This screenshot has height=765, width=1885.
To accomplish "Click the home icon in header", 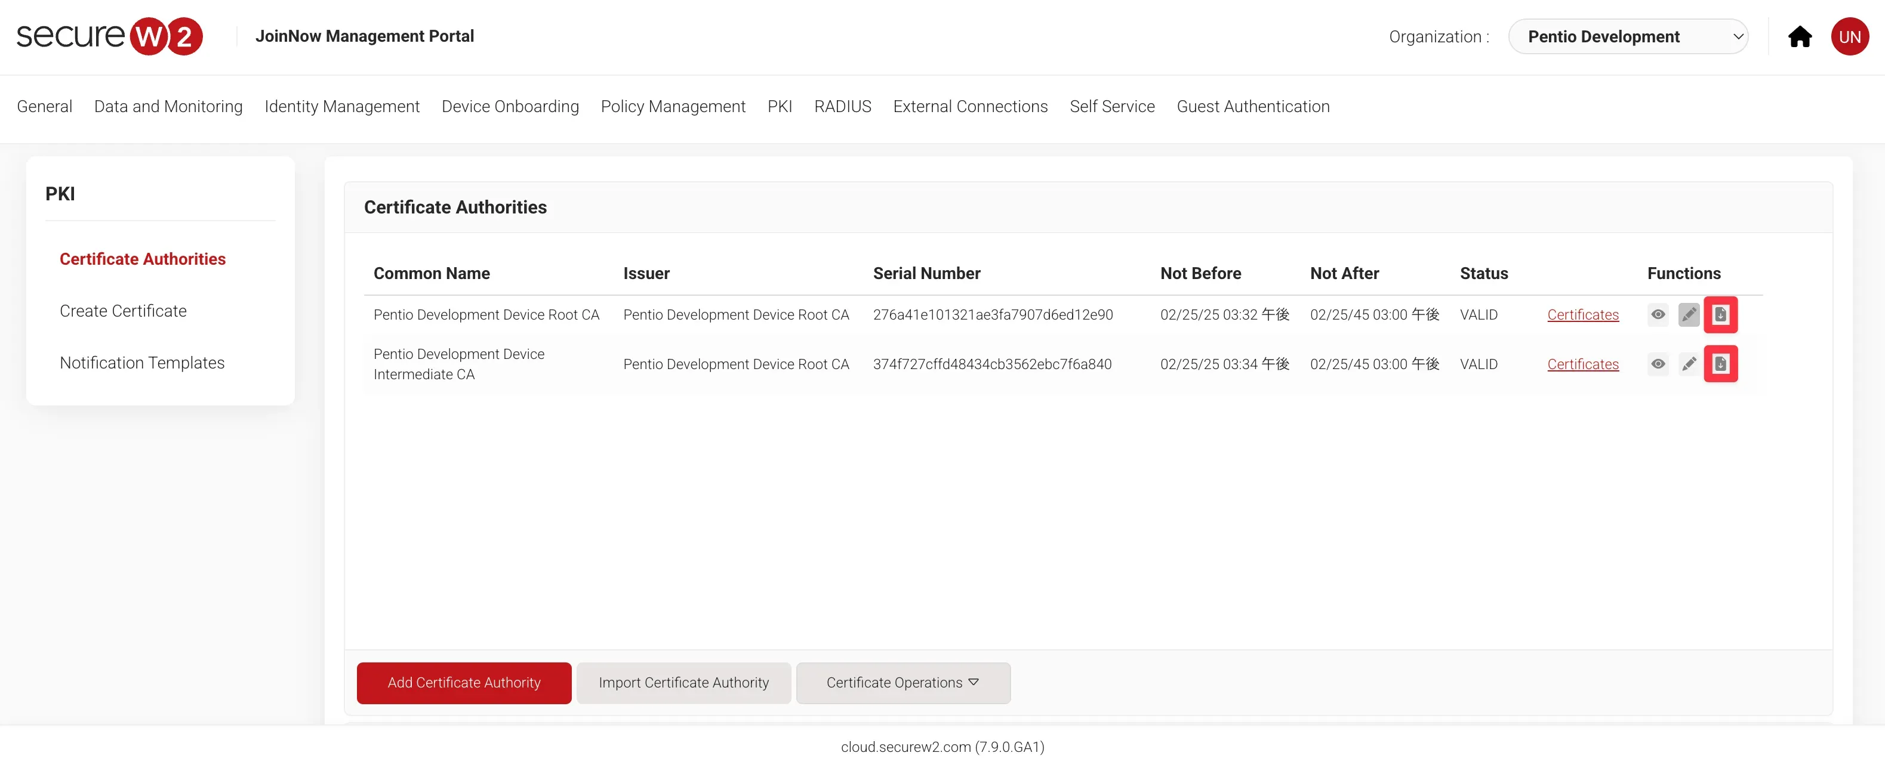I will click(1800, 36).
